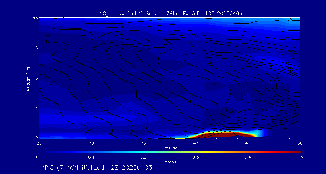Click the colorbar value 0.3
This screenshot has width=326, height=174.
(x=196, y=157)
